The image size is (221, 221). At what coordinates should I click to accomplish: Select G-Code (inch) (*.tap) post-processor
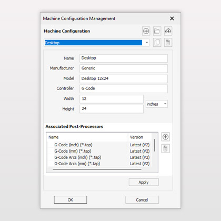click(x=99, y=145)
